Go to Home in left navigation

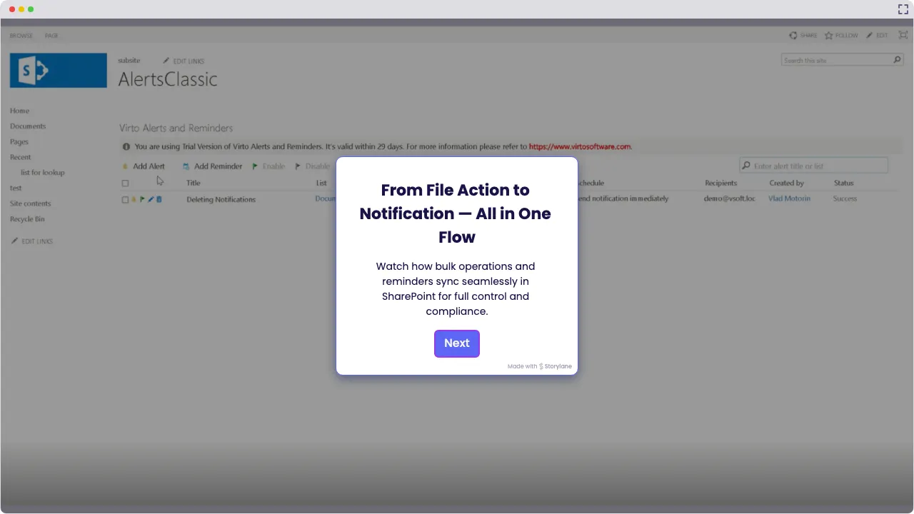click(20, 111)
